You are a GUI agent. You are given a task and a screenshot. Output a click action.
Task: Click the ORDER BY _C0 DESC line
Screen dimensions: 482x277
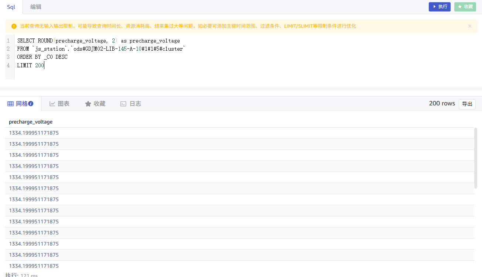point(42,57)
